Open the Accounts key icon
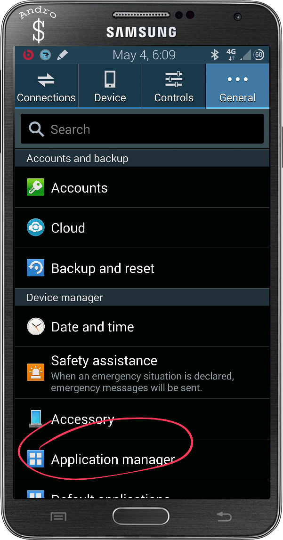283x540 pixels. point(35,187)
